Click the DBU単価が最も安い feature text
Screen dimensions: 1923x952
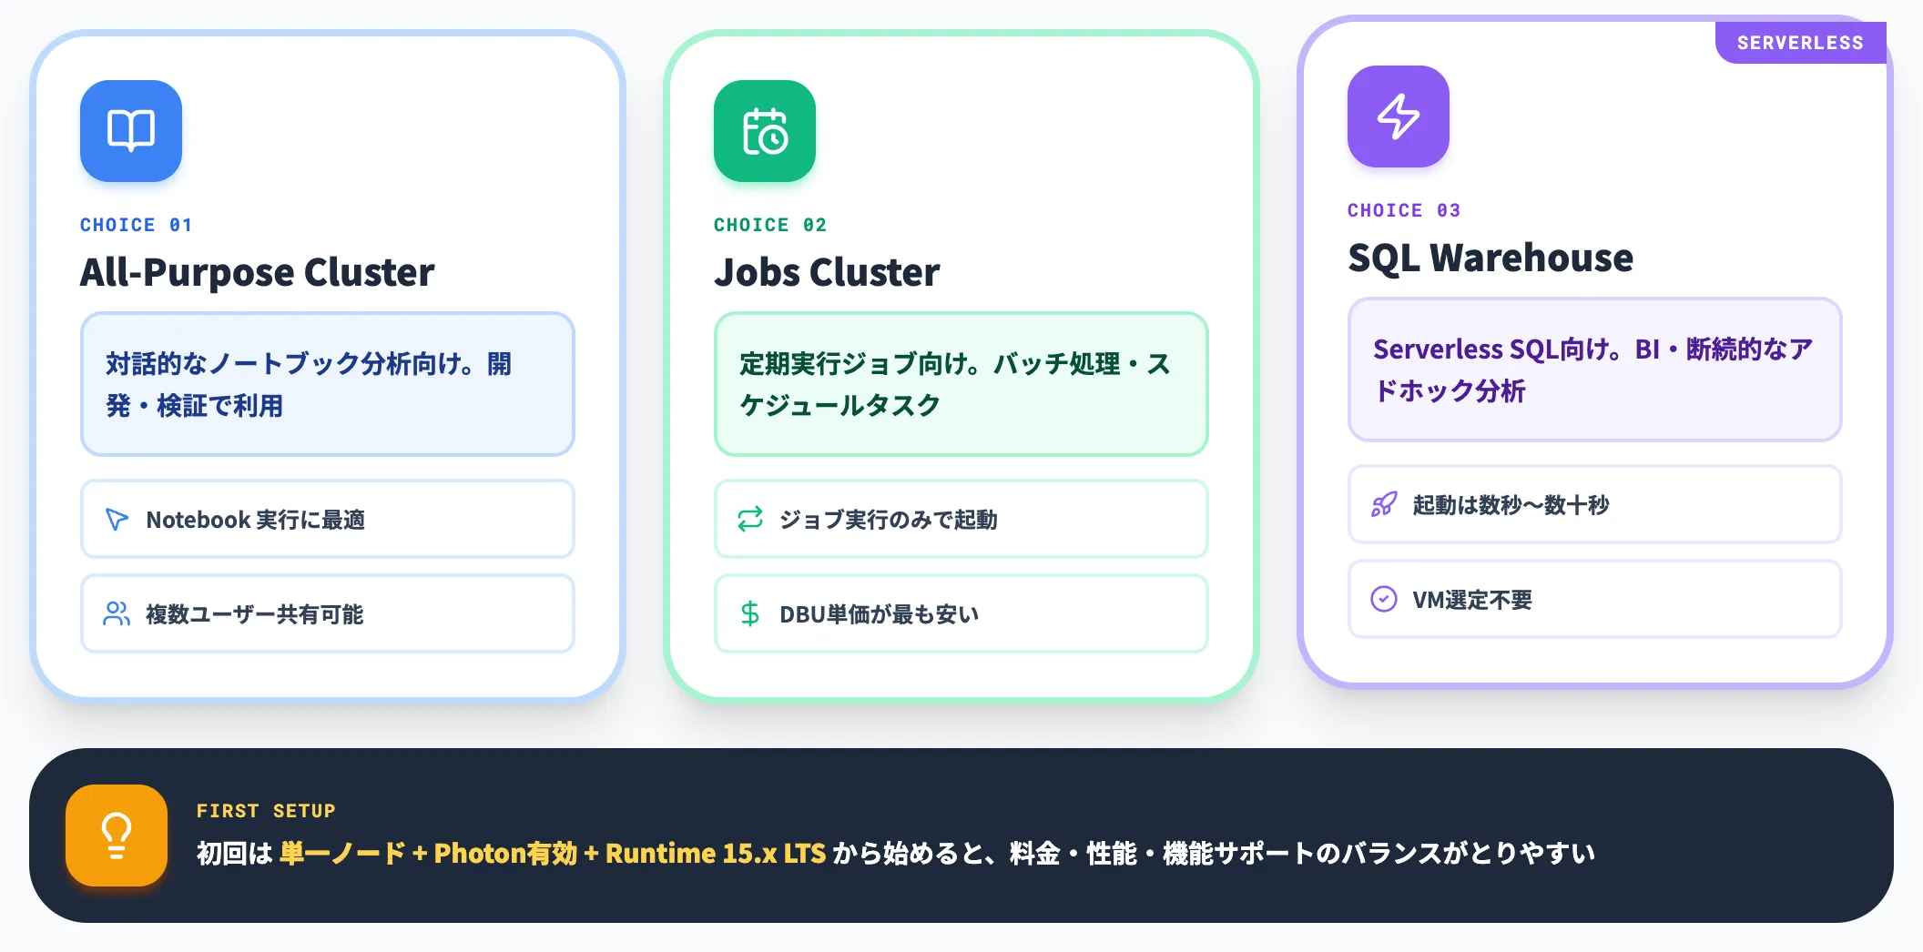[880, 614]
